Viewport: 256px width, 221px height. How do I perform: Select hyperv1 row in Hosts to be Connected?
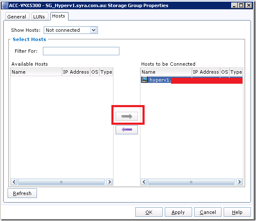(x=192, y=80)
